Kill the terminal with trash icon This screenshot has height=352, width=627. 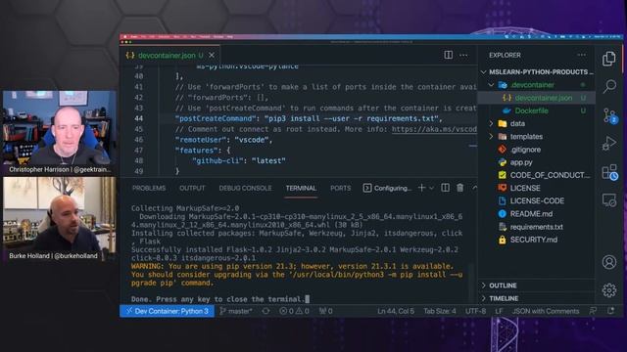tap(460, 188)
